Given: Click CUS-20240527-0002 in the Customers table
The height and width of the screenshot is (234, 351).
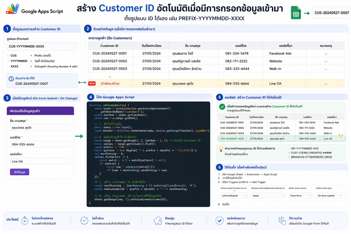Looking at the screenshot, I should coord(110,61).
